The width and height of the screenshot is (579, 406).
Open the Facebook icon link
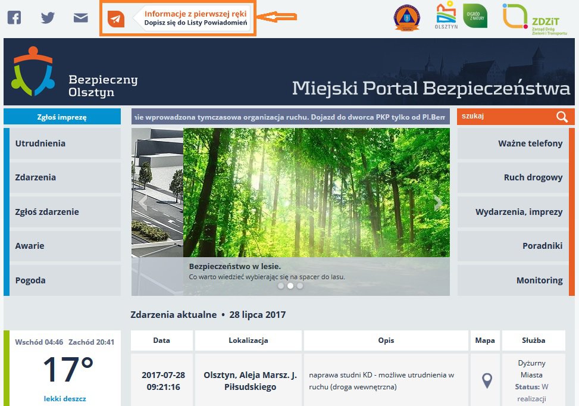pyautogui.click(x=14, y=17)
